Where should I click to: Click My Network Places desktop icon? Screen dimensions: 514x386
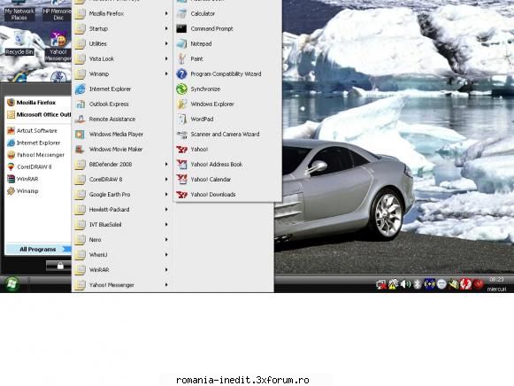pyautogui.click(x=19, y=12)
